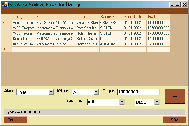Click the app icon in title bar
189x126 pixels.
pyautogui.click(x=4, y=4)
